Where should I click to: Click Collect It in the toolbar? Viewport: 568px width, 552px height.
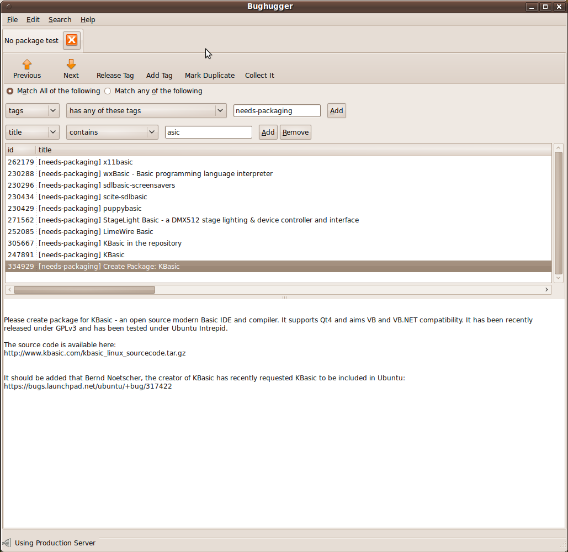tap(259, 75)
